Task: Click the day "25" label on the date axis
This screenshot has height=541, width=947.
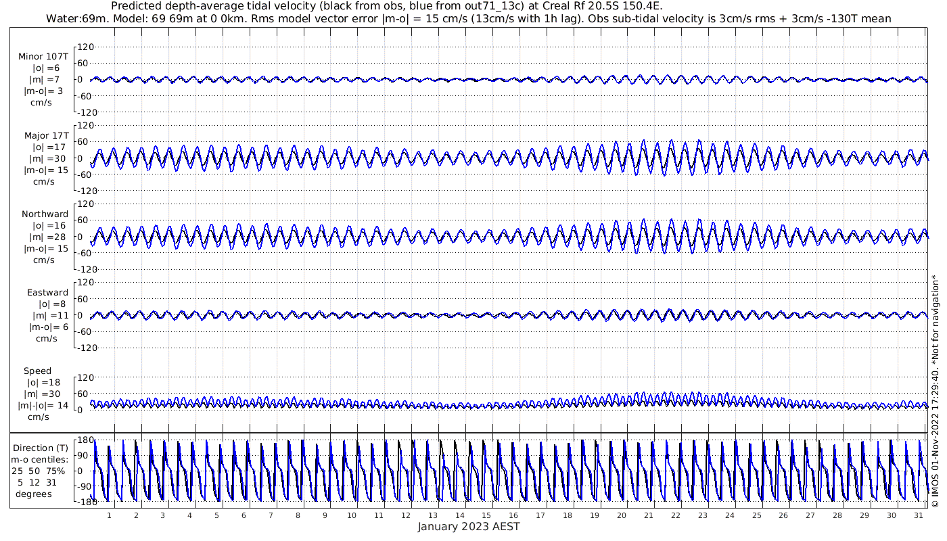Action: pyautogui.click(x=756, y=515)
